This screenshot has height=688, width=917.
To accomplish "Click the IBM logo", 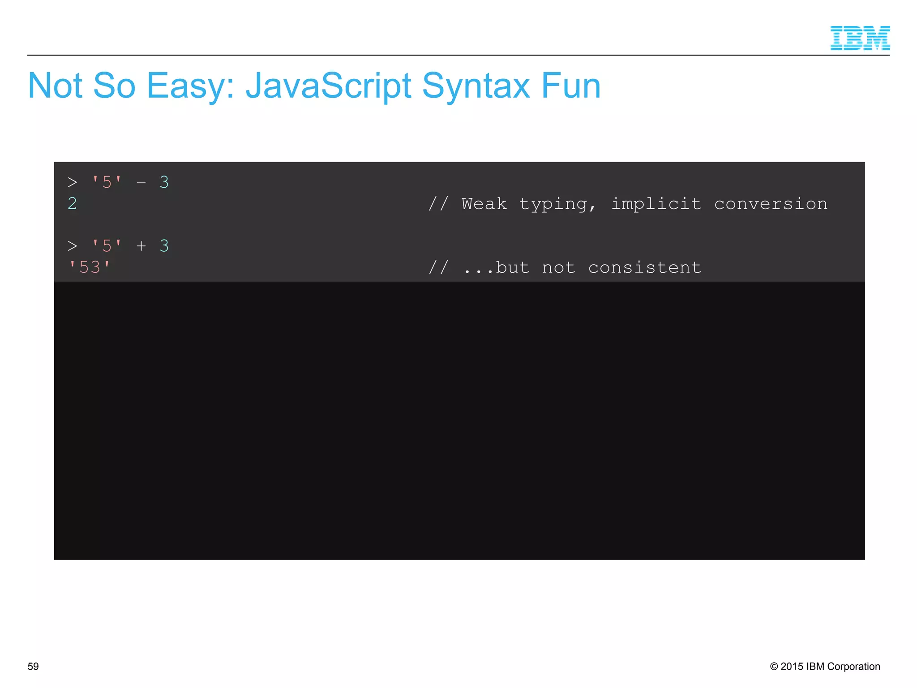I will pyautogui.click(x=860, y=38).
